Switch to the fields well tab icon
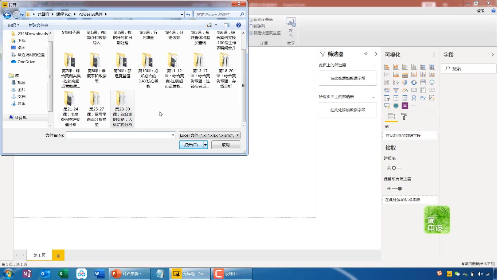Image resolution: width=497 pixels, height=280 pixels. coord(391,117)
